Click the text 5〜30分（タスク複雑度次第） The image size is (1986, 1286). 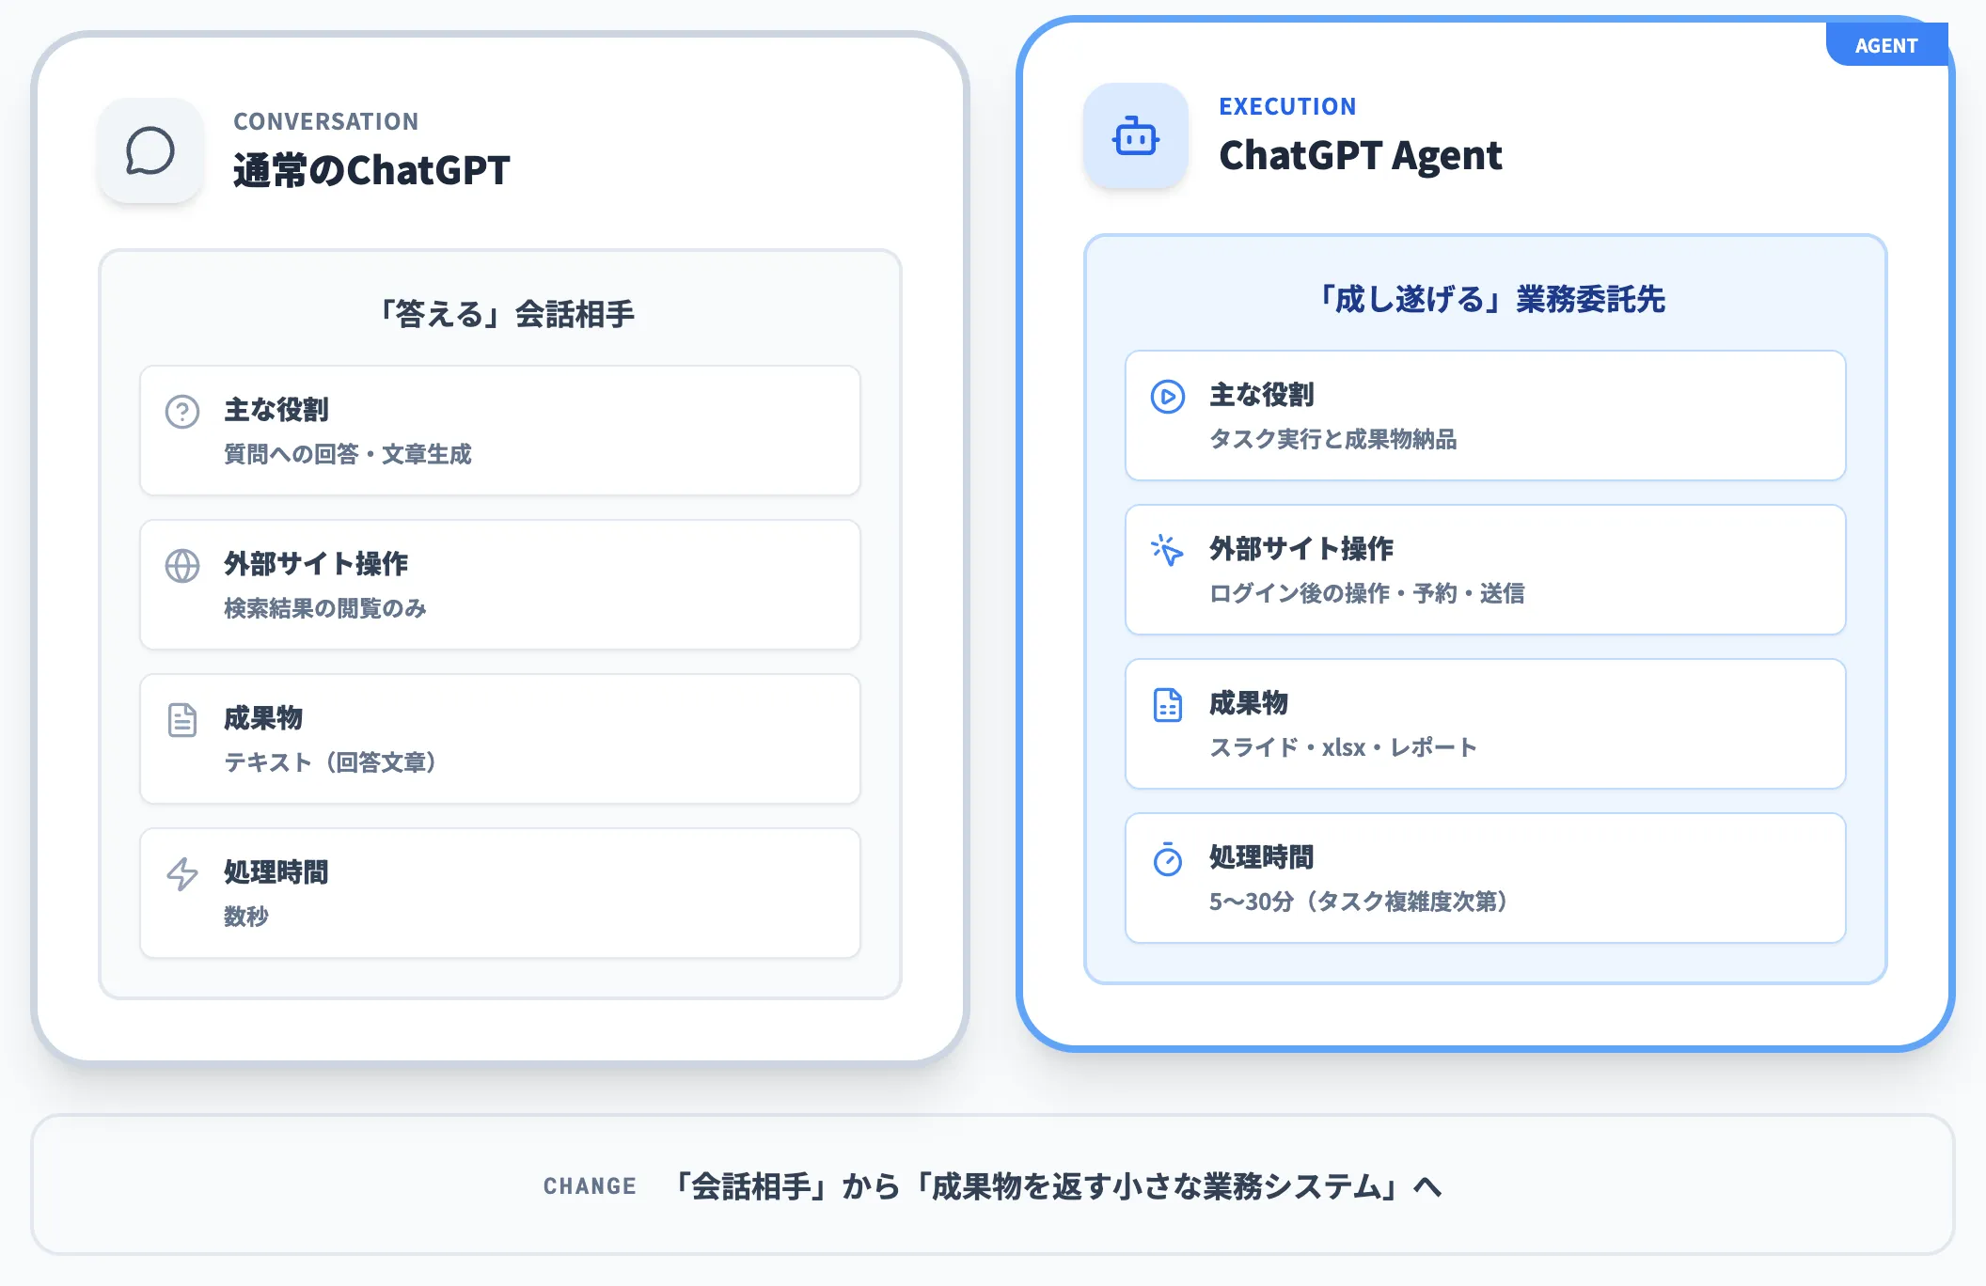tap(1360, 902)
